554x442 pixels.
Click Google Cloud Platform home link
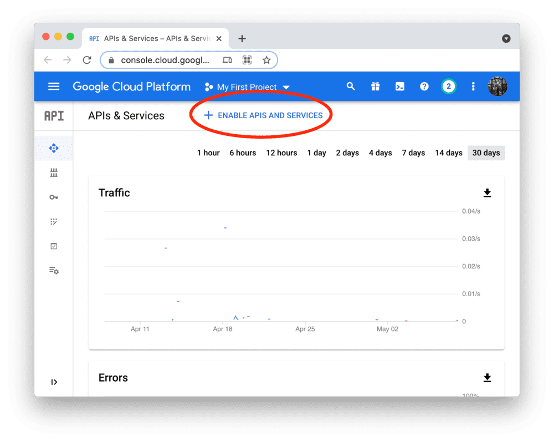[131, 87]
